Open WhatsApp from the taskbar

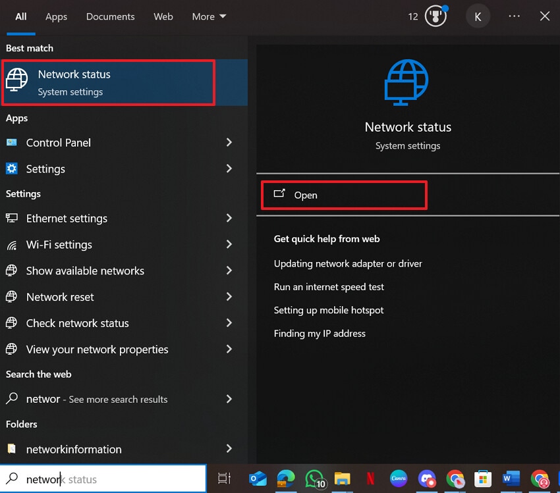(x=315, y=479)
